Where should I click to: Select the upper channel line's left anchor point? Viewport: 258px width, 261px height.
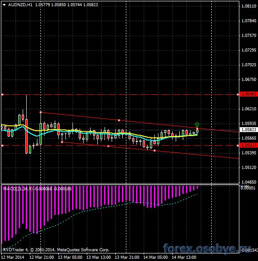(x=40, y=112)
